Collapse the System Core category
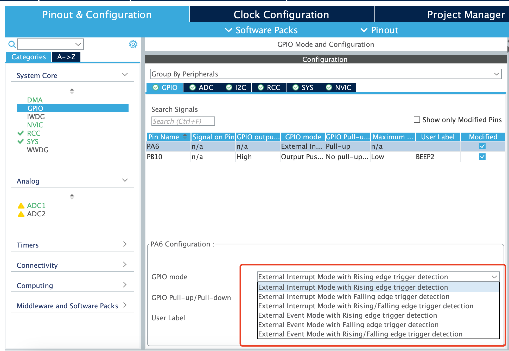Image resolution: width=509 pixels, height=351 pixels. (x=125, y=75)
